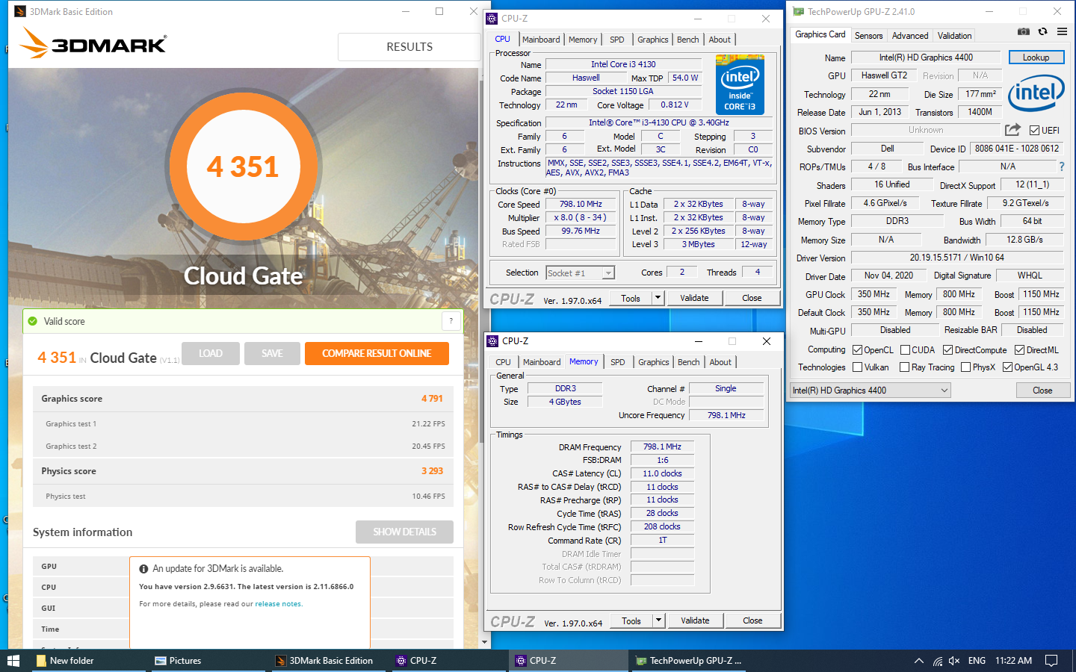Click Validate in the bottom CPU-Z window
Viewport: 1076px width, 672px height.
click(x=695, y=620)
